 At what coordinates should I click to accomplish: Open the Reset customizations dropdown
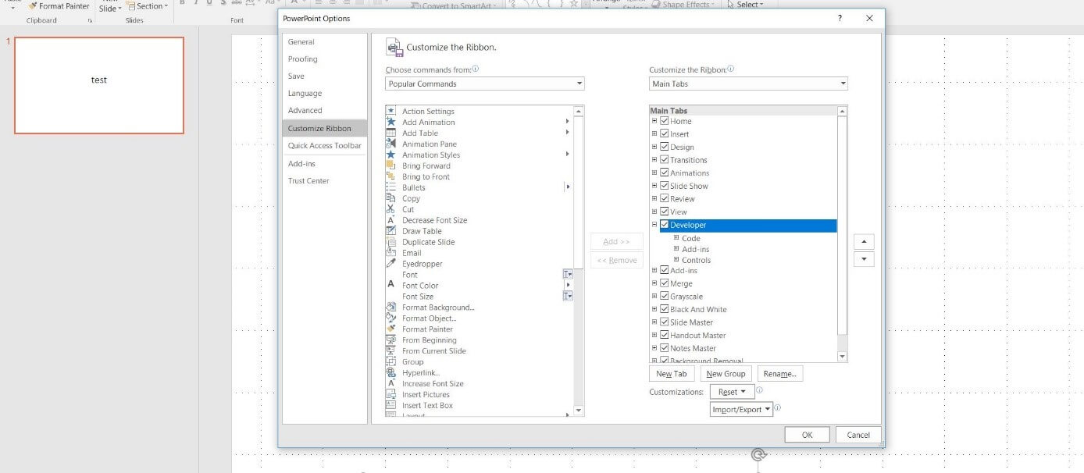click(732, 392)
